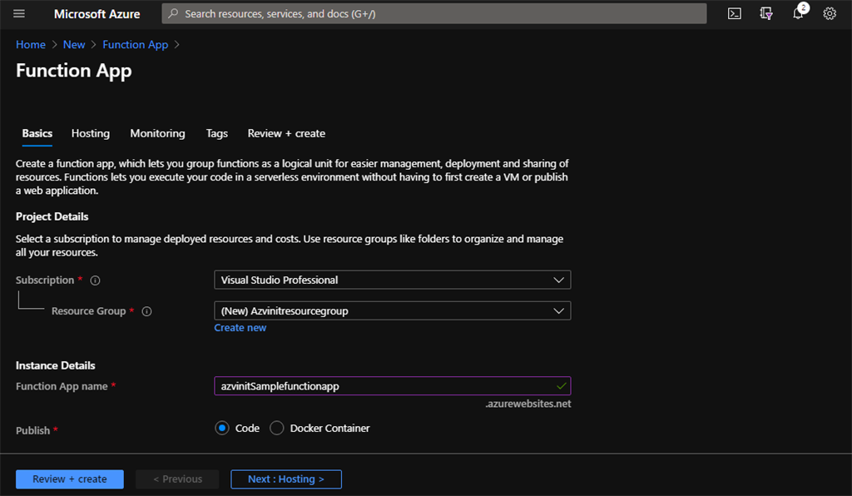
Task: Click the Review + create button
Action: 69,479
